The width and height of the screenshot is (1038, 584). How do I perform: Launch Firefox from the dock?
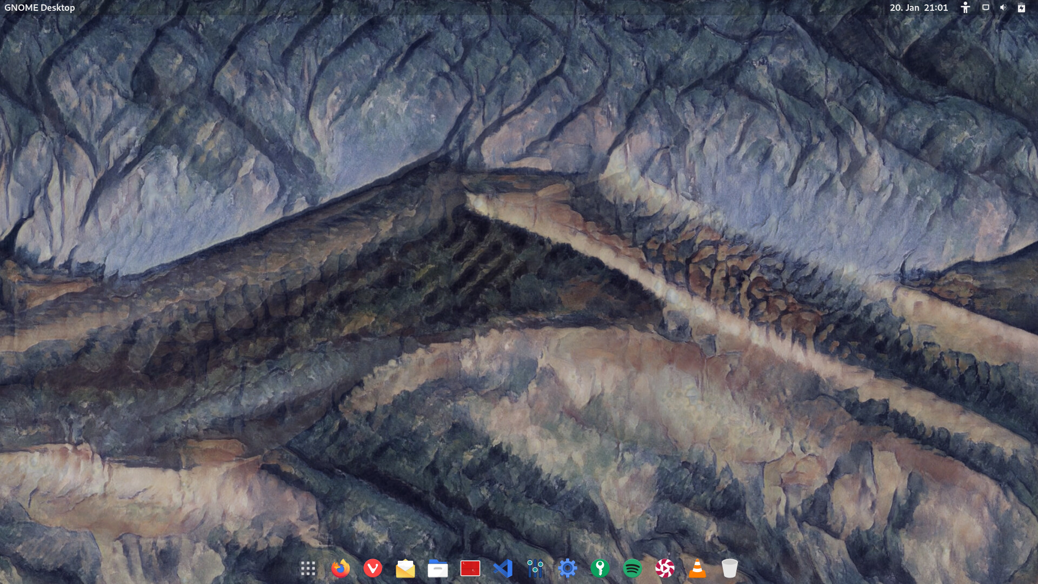[x=340, y=568]
